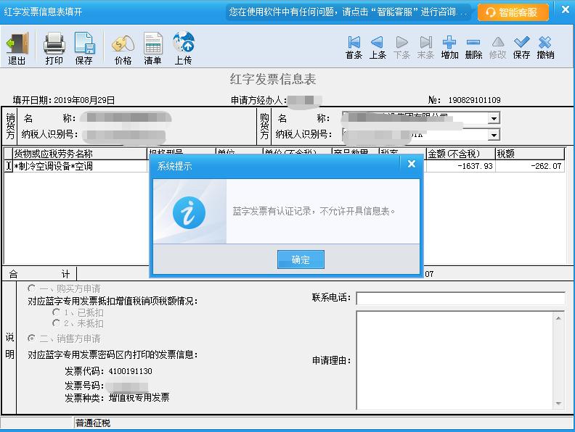The width and height of the screenshot is (575, 432).
Task: Click the tax cell -262.07
Action: click(x=530, y=166)
